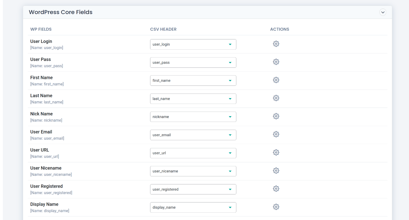Expand the user_url mapping dropdown
The image size is (409, 220).
click(x=193, y=153)
